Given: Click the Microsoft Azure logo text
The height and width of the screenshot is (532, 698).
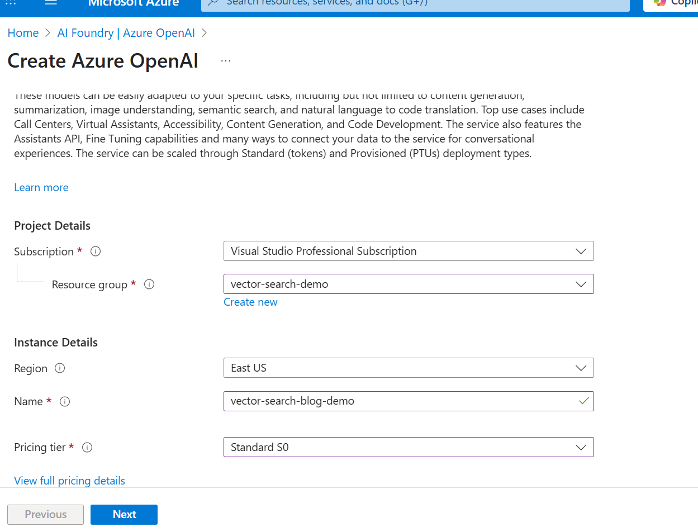Looking at the screenshot, I should 134,3.
